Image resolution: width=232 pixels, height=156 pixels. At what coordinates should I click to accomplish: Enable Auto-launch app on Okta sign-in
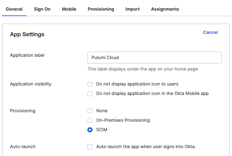tap(90, 147)
